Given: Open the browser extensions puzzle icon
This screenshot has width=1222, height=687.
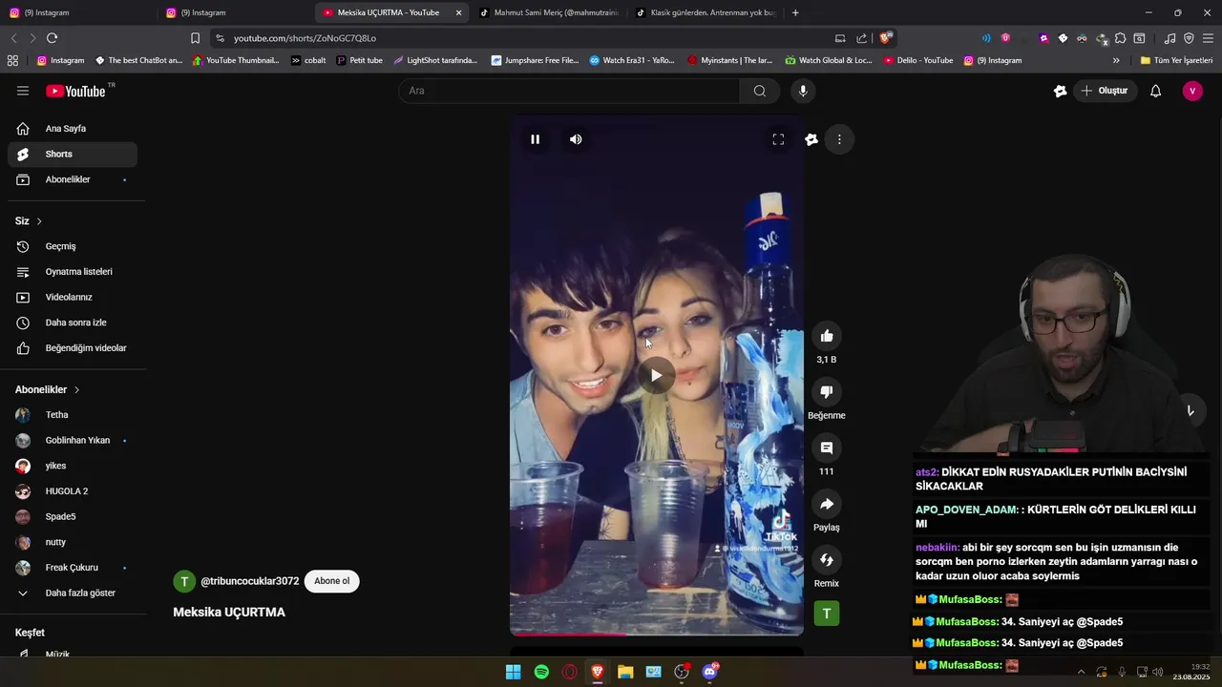Looking at the screenshot, I should coord(1120,38).
